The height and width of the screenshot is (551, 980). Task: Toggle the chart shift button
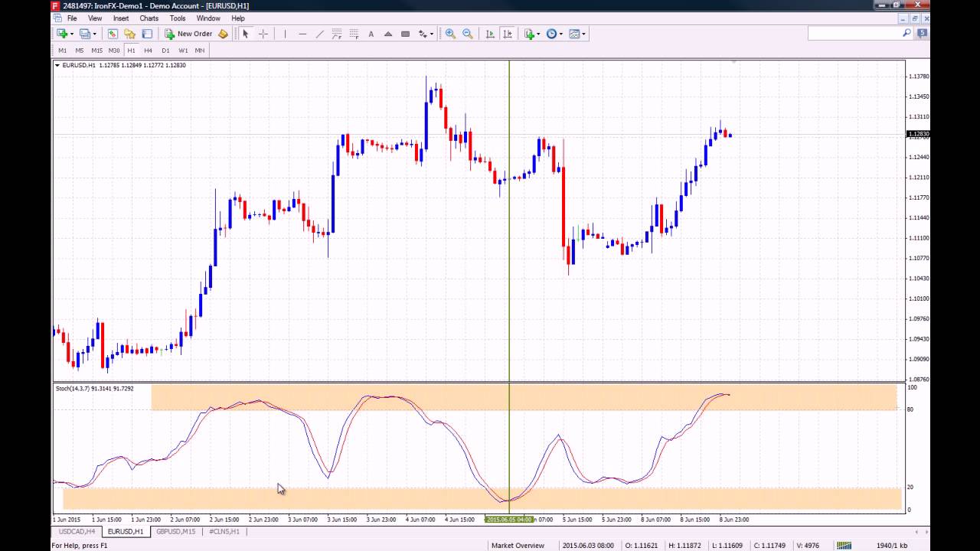[507, 34]
